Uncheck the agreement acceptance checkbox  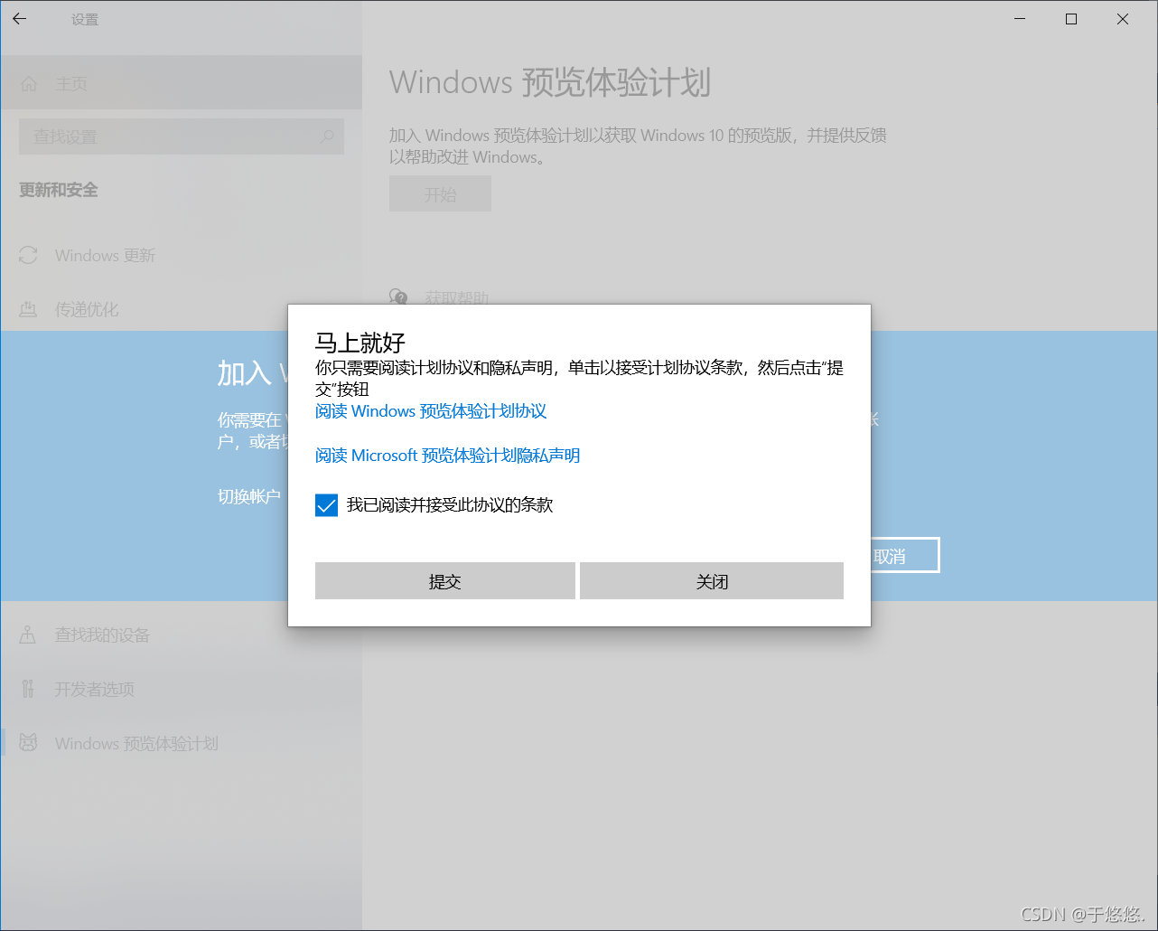[x=326, y=505]
